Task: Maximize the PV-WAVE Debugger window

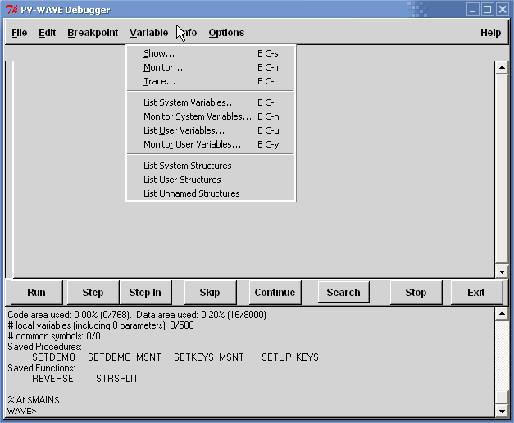Action: click(x=488, y=10)
